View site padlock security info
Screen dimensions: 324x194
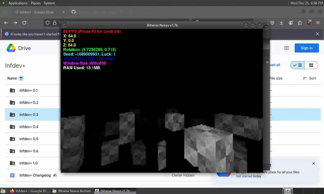coord(54,23)
